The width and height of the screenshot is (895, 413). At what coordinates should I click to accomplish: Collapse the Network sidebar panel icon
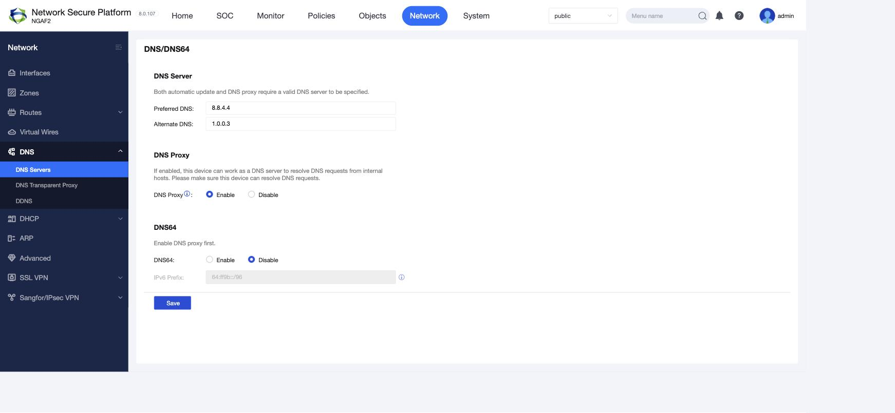click(x=119, y=47)
